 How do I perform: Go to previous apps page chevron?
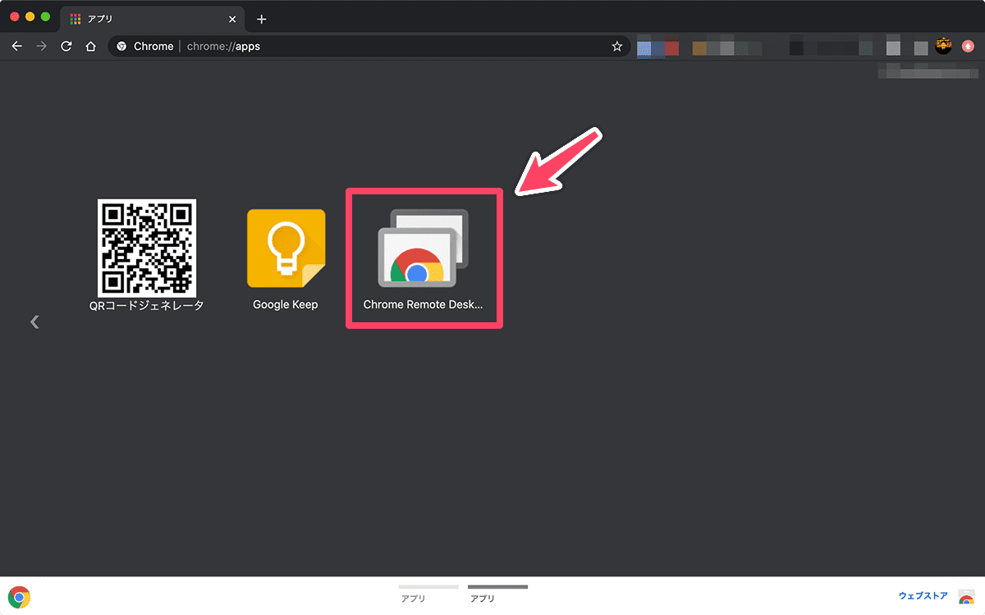coord(34,321)
